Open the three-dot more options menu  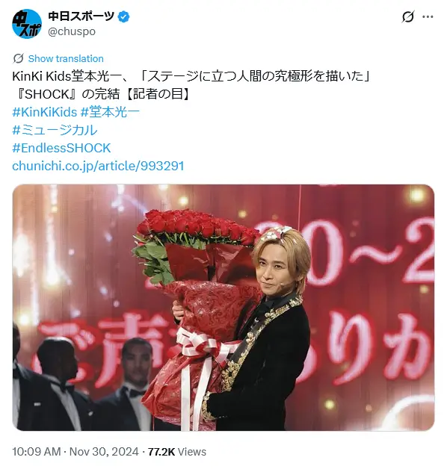(428, 16)
